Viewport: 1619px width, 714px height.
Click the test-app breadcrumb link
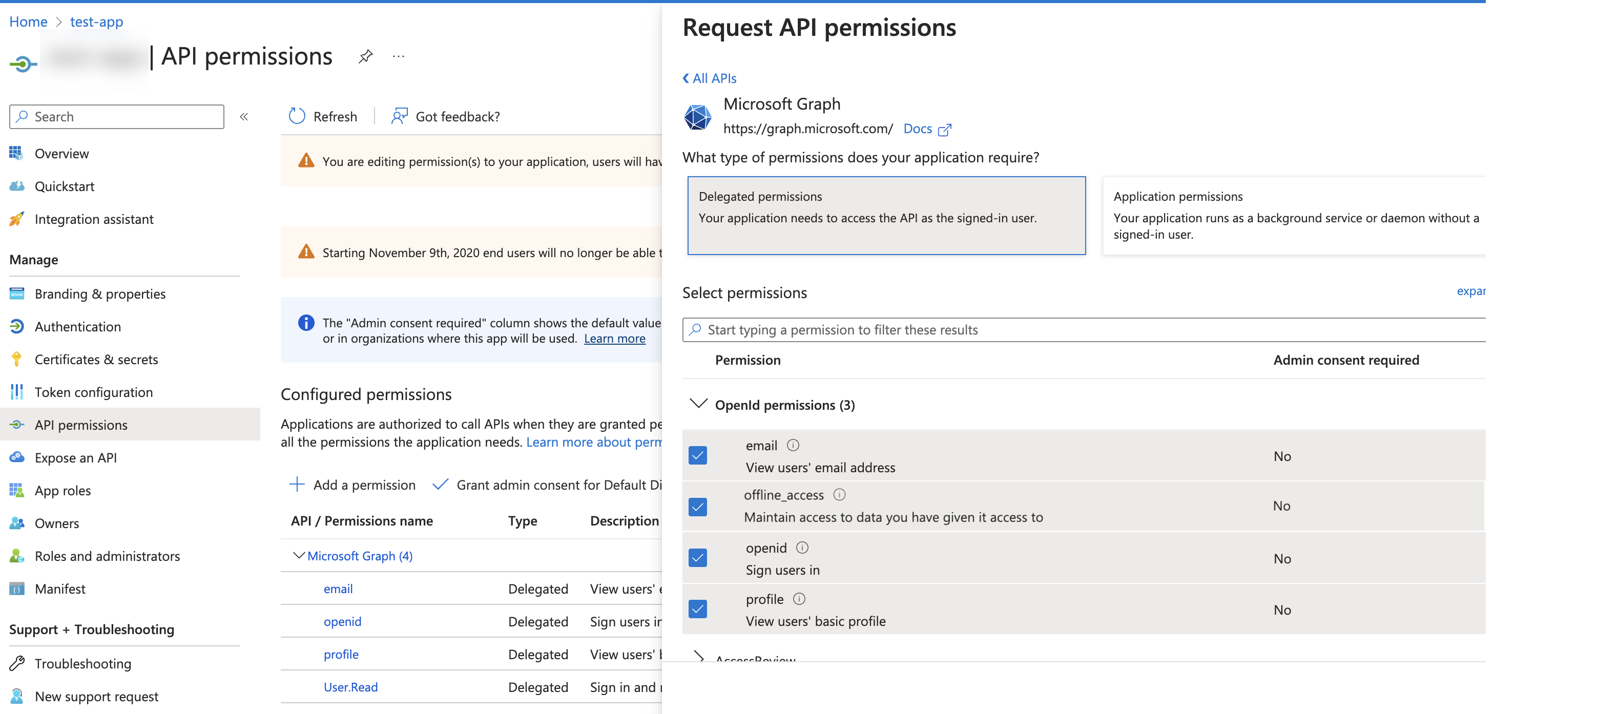click(96, 22)
